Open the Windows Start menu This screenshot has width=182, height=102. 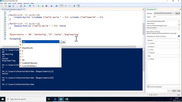(3, 99)
